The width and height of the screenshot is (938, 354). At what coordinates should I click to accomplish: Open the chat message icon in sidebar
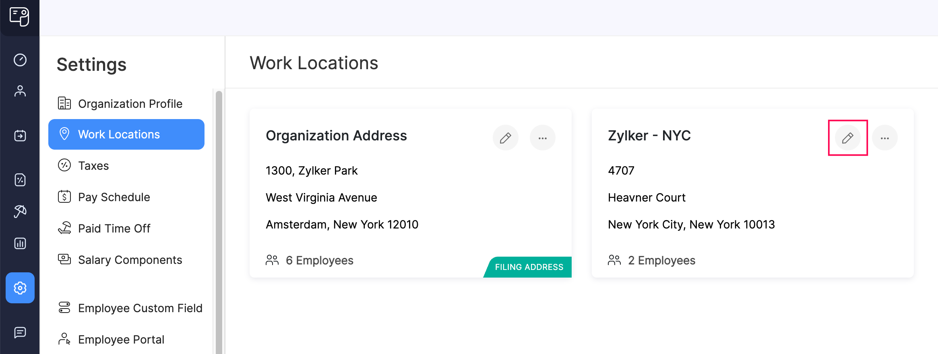(20, 332)
